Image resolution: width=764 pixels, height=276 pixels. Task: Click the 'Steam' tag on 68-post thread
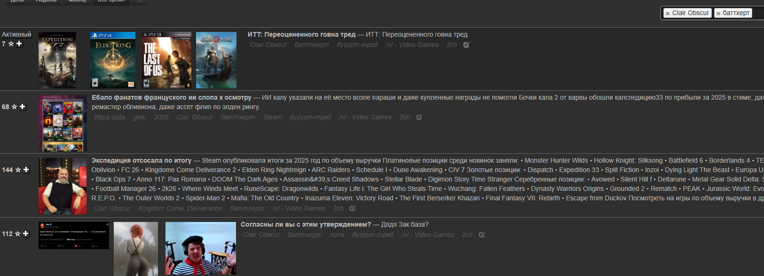[273, 118]
